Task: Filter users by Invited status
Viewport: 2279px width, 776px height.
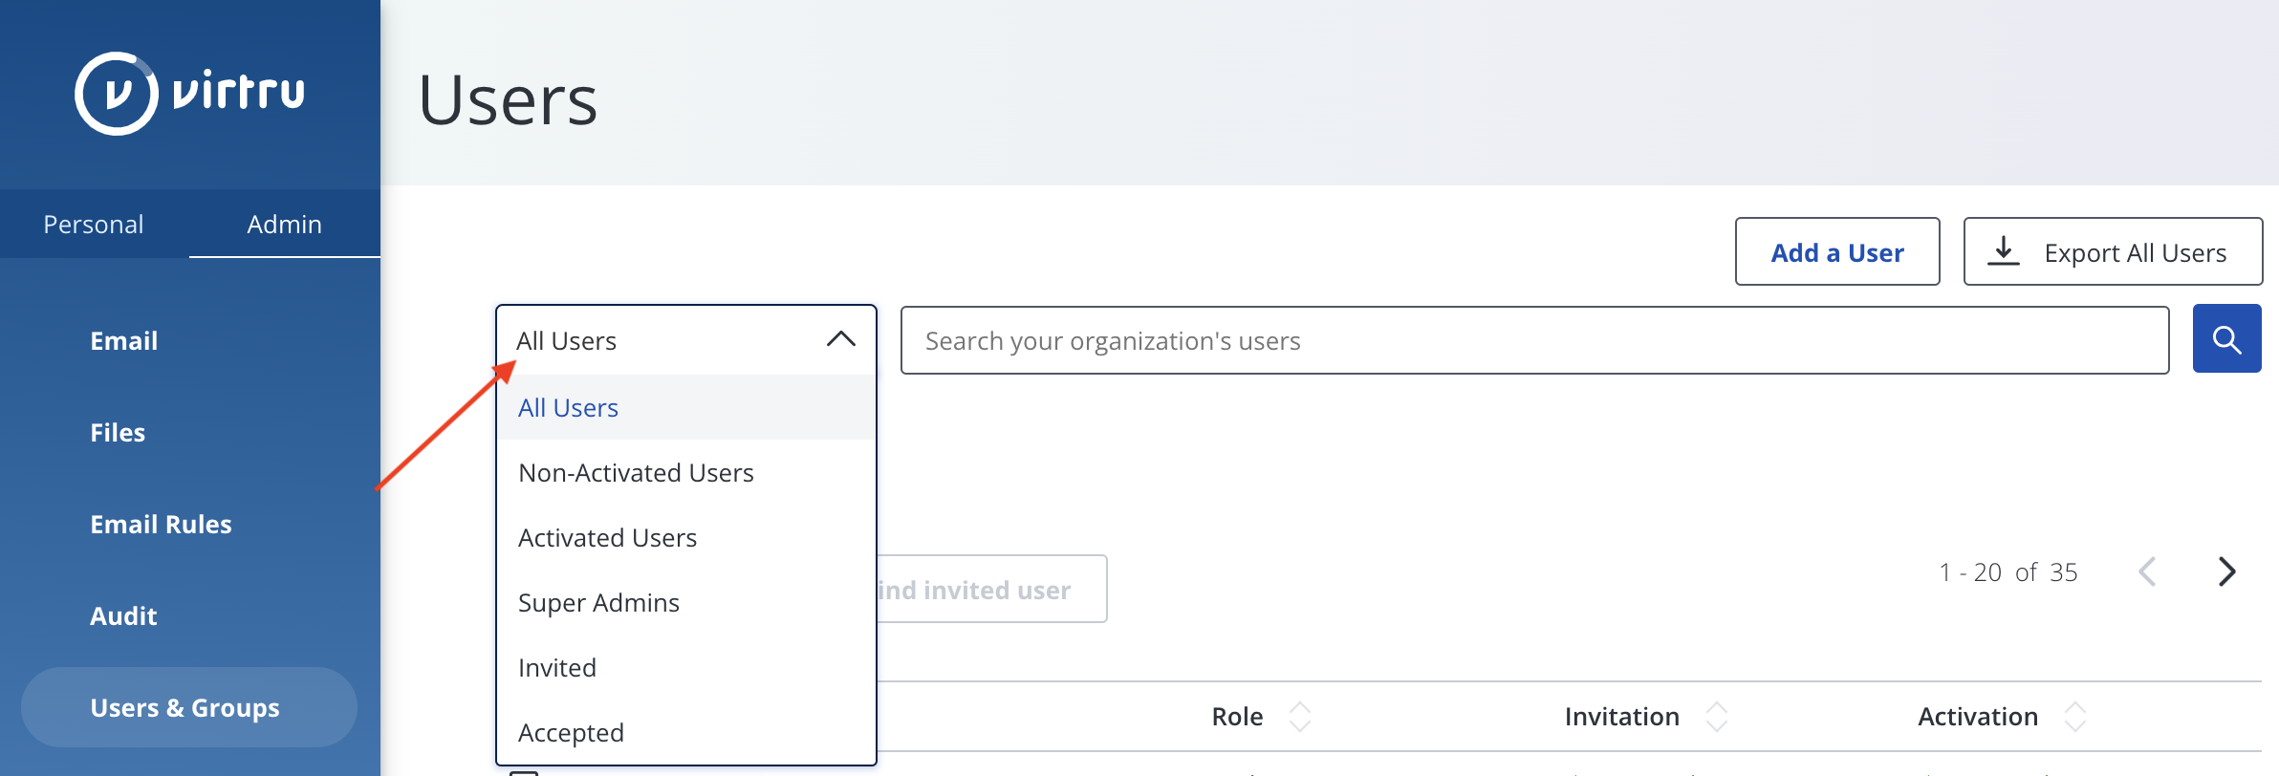Action: [x=686, y=668]
